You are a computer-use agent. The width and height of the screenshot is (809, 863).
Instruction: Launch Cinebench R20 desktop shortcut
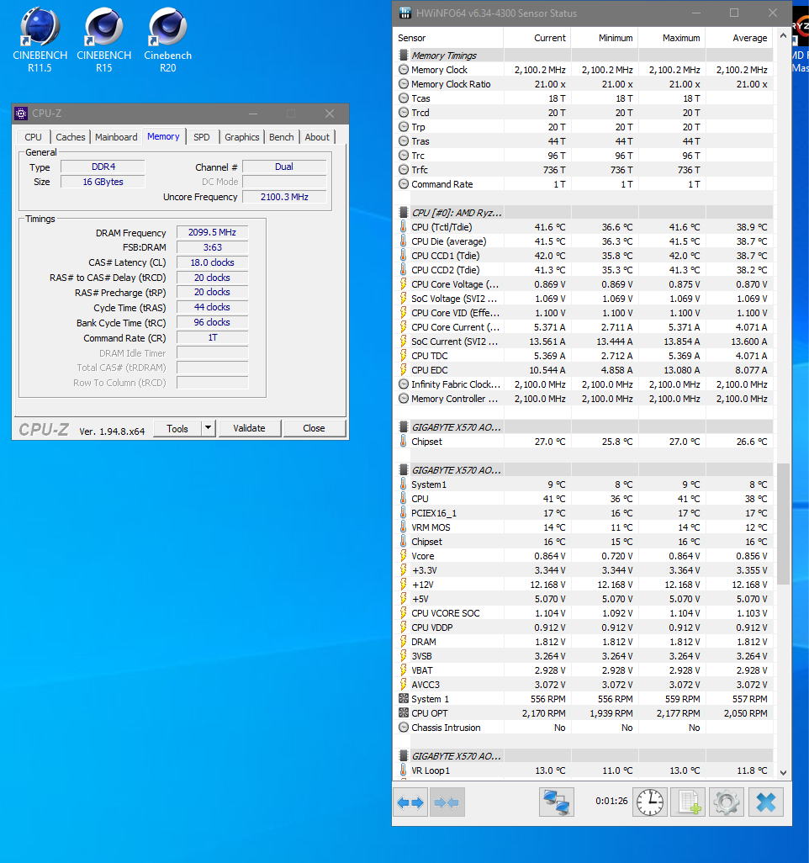coord(168,40)
